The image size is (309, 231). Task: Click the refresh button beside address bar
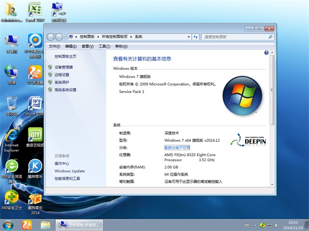[196, 37]
